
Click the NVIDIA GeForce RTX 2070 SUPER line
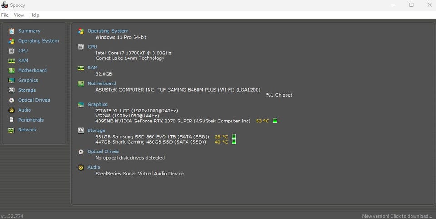[x=173, y=121]
